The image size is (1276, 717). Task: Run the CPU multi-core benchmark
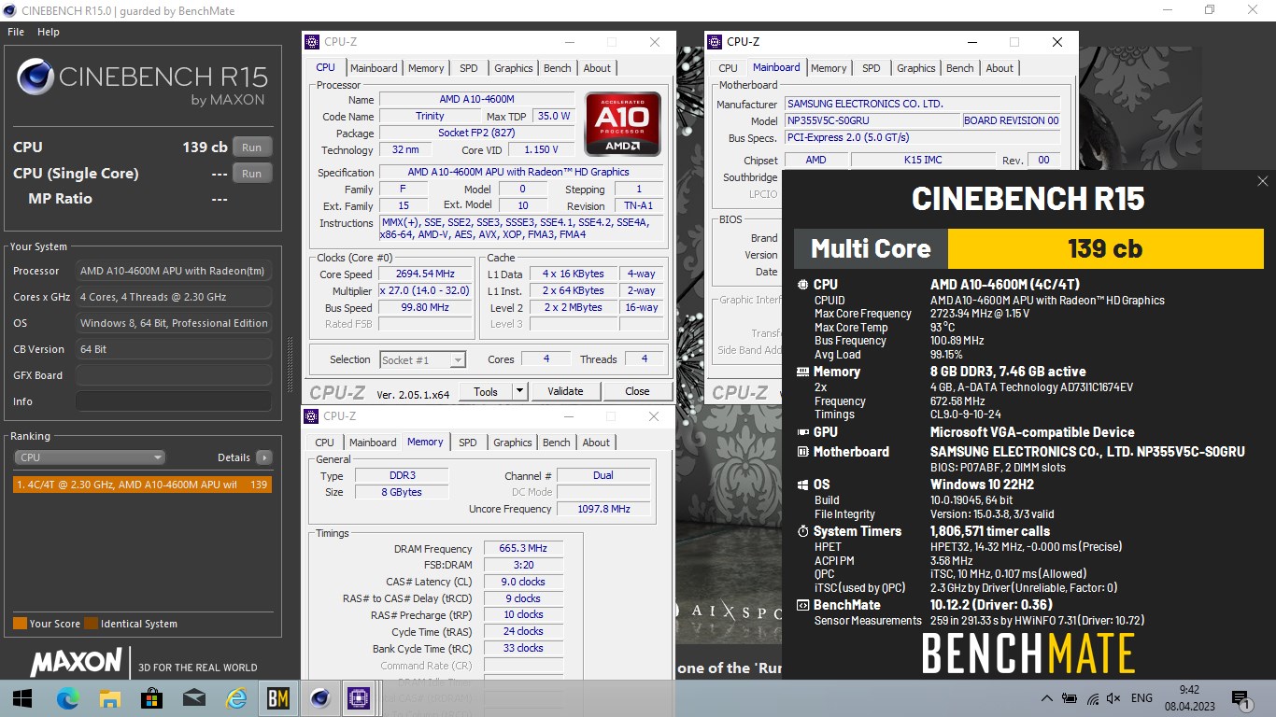(x=251, y=148)
